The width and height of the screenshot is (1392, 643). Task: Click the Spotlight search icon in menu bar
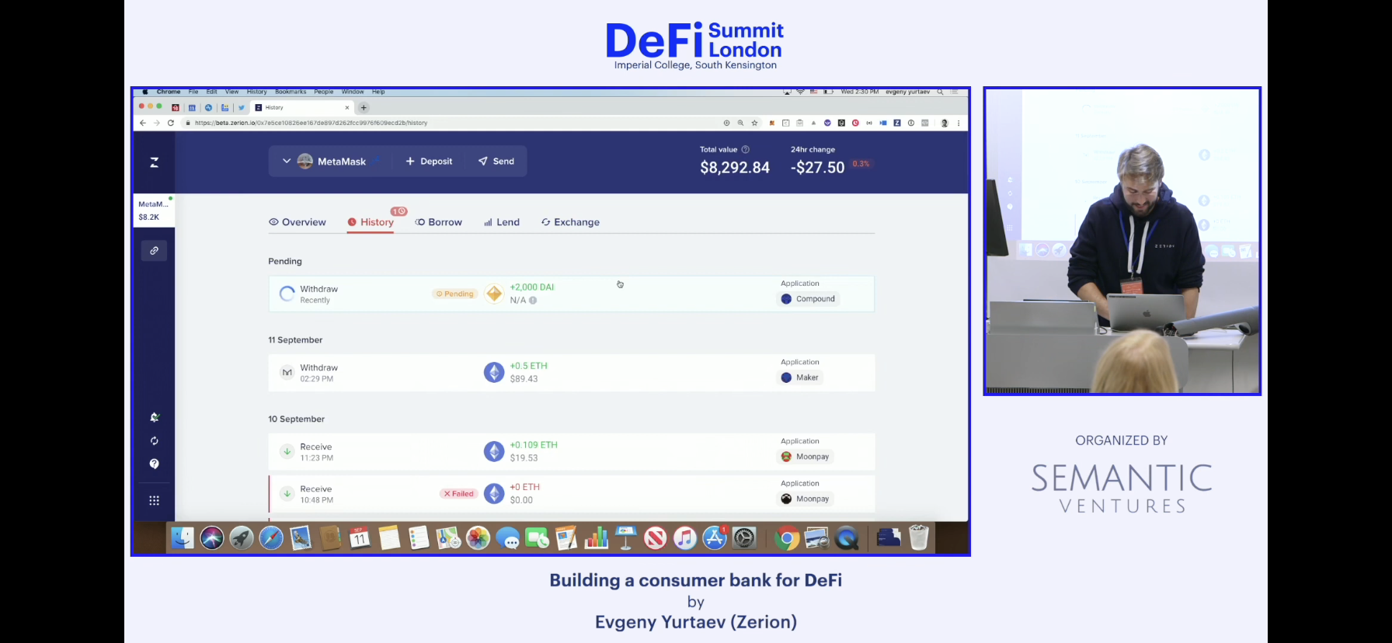point(940,92)
